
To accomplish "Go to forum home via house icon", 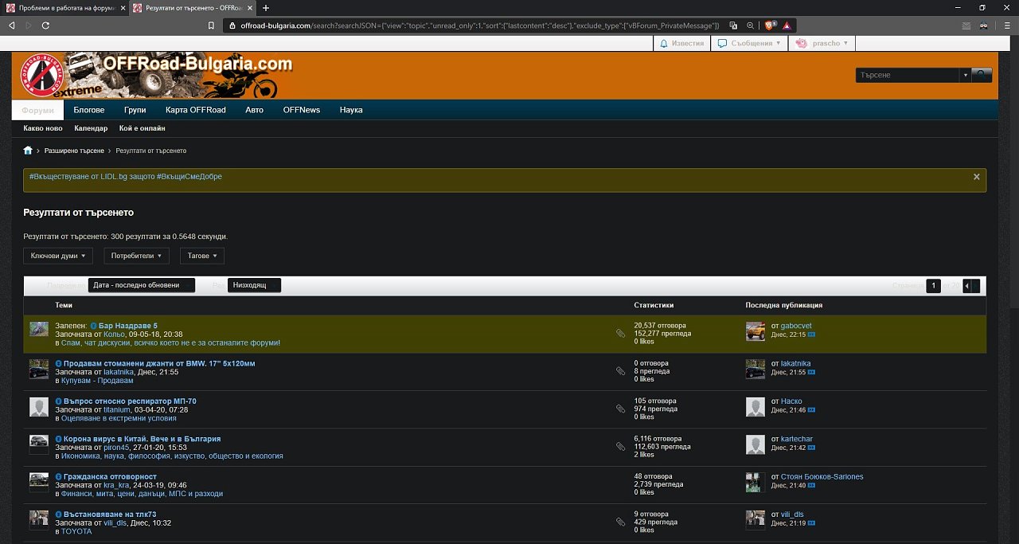I will pos(28,151).
